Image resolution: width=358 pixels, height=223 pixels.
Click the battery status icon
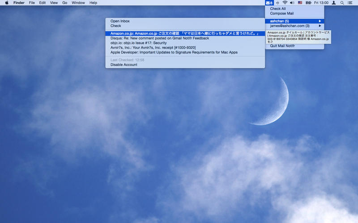[x=308, y=3]
